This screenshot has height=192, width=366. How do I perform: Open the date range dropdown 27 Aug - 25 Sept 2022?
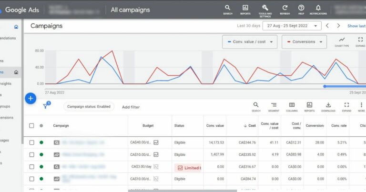[x=292, y=26]
